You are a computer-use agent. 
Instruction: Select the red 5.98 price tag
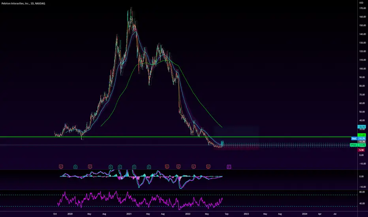click(361, 150)
